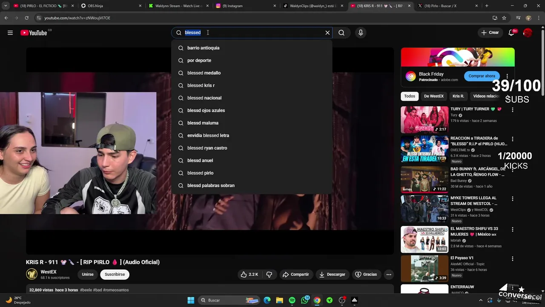
Task: Reload the page in the browser
Action: click(x=26, y=18)
